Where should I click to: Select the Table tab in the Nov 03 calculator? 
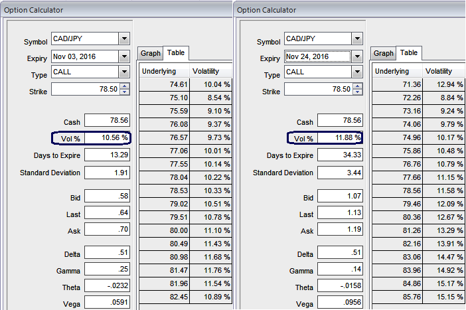click(x=176, y=52)
